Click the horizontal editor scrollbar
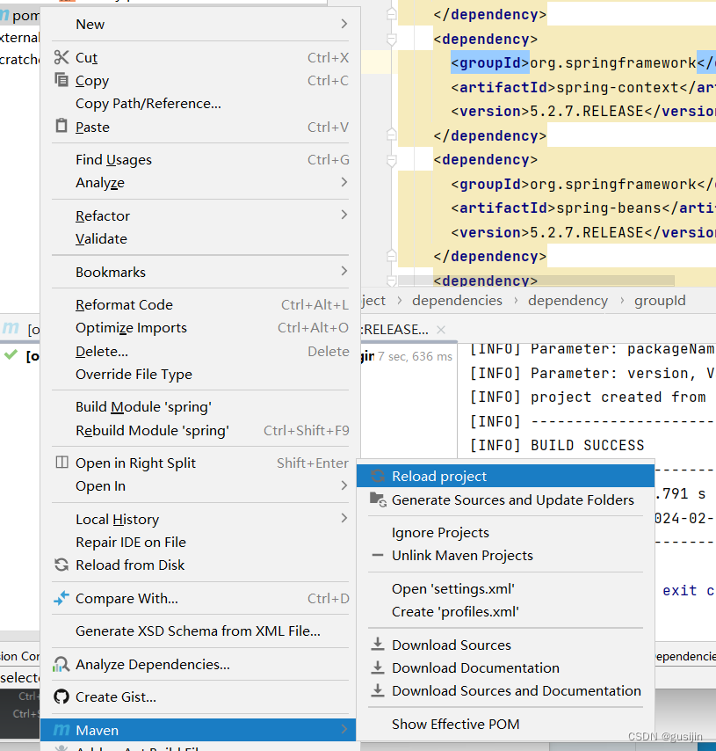The height and width of the screenshot is (751, 716). click(536, 280)
